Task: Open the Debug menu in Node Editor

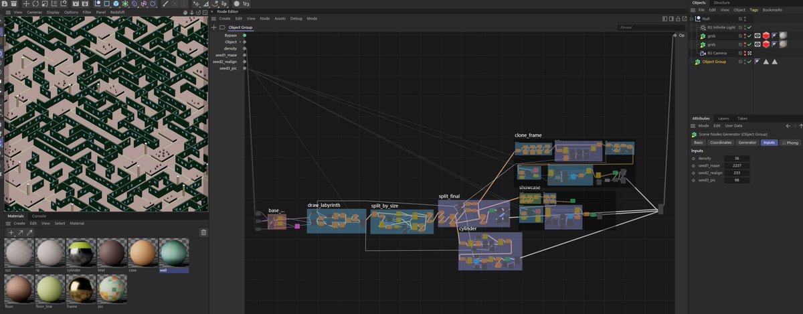Action: coord(296,18)
